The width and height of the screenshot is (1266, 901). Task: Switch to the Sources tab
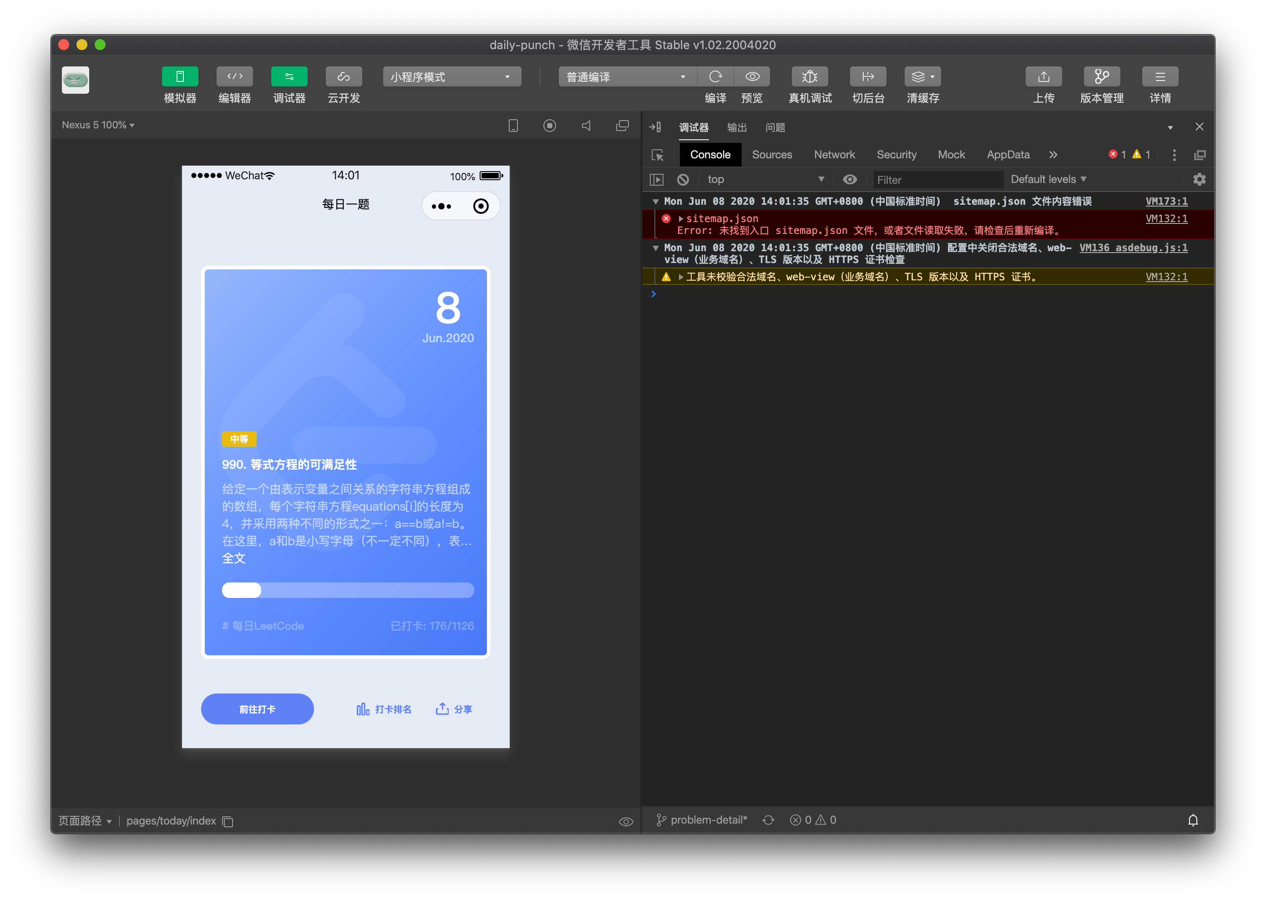click(x=771, y=155)
